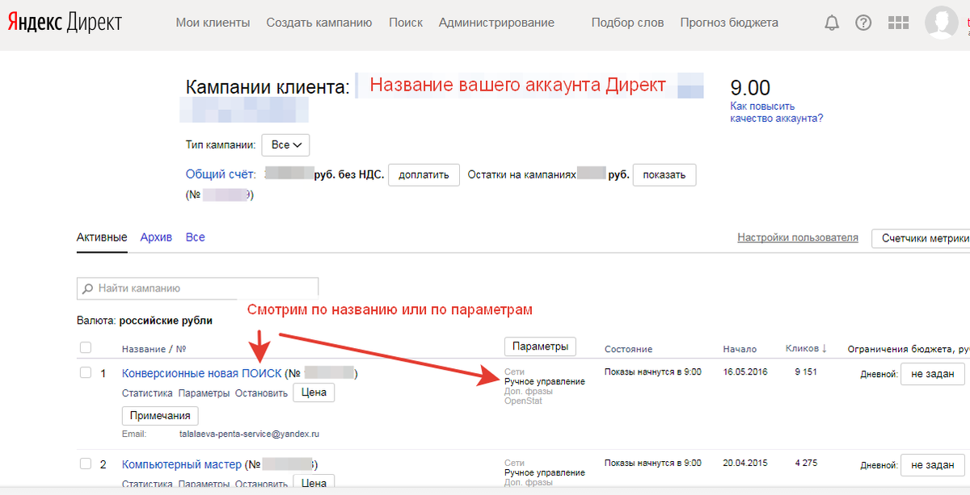The width and height of the screenshot is (970, 495).
Task: Click не задан daily budget for campaign 1
Action: pyautogui.click(x=932, y=374)
